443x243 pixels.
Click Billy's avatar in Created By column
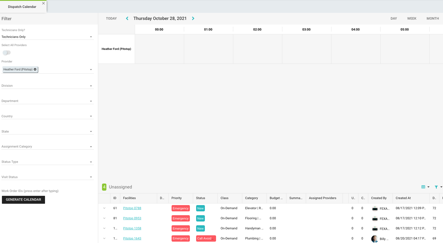(375, 239)
